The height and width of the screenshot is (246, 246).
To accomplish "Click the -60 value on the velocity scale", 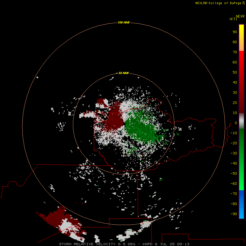I will click(x=234, y=184).
